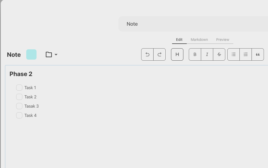Switch to the Markdown tab
The image size is (268, 168).
[199, 40]
